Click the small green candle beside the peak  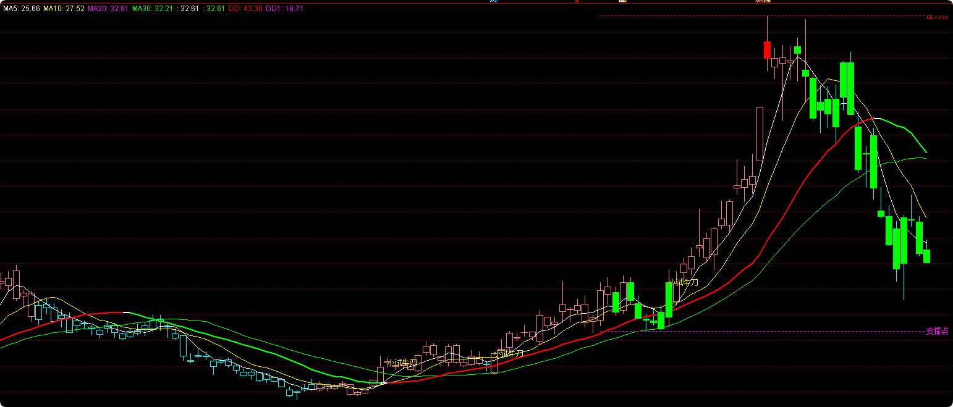pos(798,50)
